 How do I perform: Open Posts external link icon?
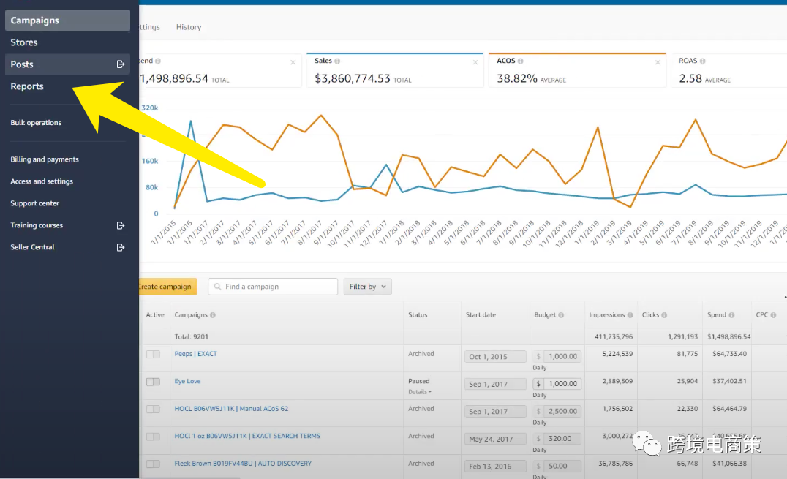(x=121, y=64)
